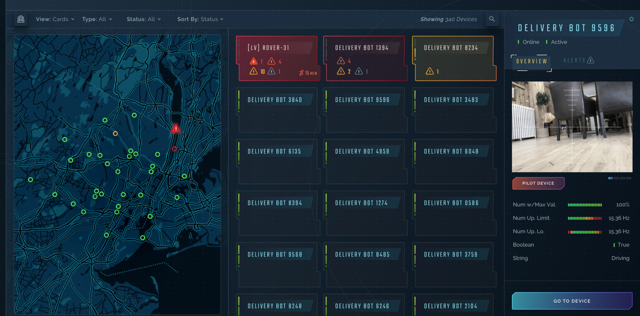This screenshot has width=640, height=316.
Task: Select the Delivery Bot 0586 card
Action: tap(454, 213)
